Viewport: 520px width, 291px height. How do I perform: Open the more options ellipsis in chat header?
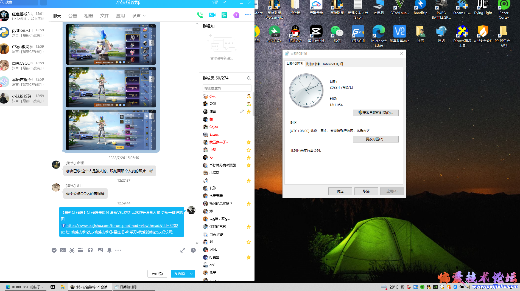click(x=248, y=15)
